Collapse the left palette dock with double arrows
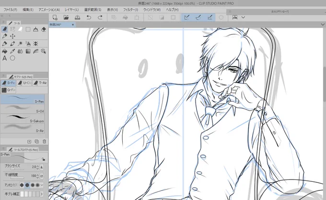 [2, 16]
